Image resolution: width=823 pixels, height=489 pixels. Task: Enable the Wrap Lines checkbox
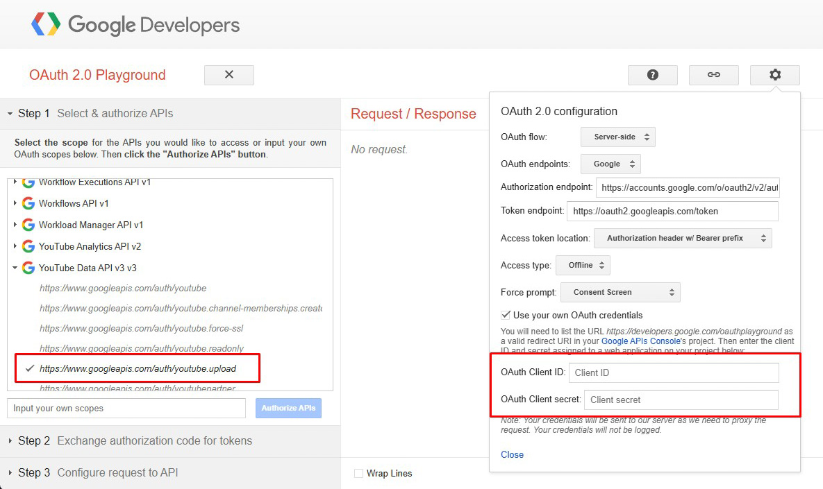(358, 473)
